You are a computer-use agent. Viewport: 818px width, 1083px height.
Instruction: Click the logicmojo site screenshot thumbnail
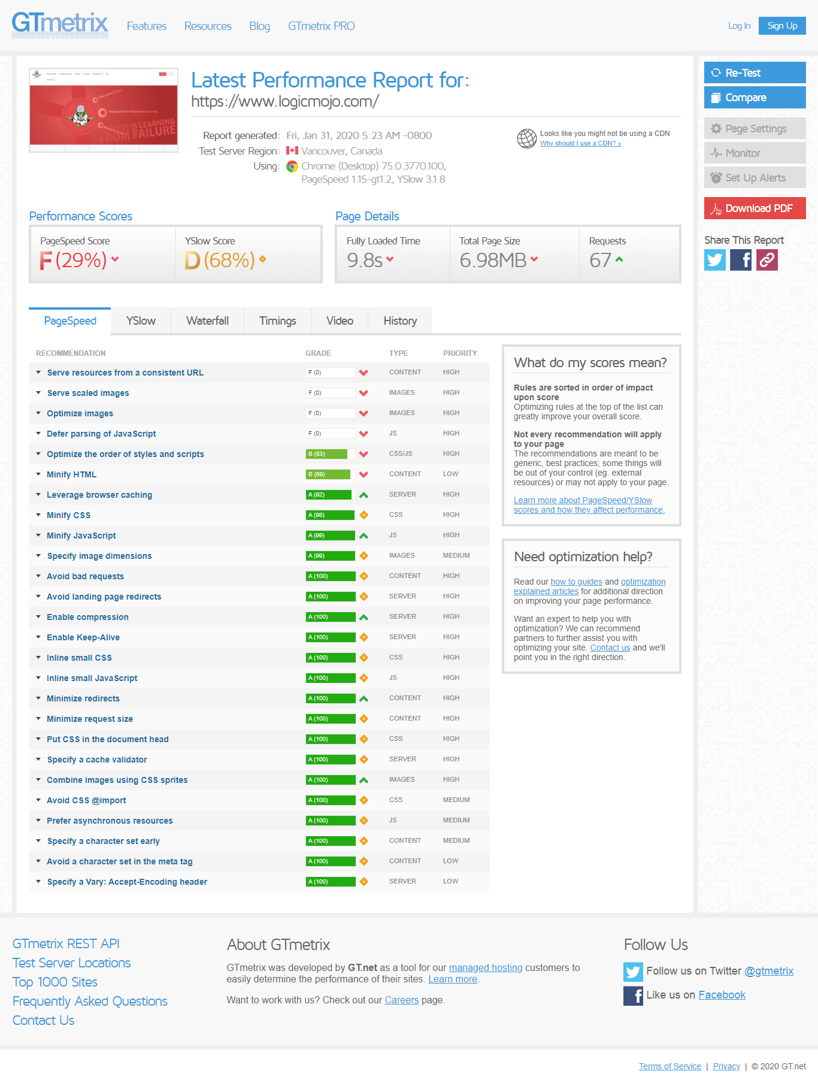(x=104, y=110)
